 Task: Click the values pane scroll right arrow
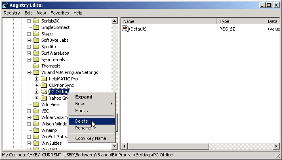[276, 146]
